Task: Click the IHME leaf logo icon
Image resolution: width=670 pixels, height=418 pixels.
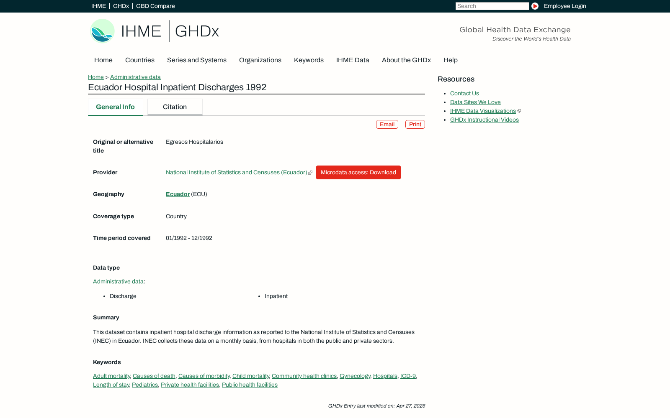Action: (x=102, y=31)
